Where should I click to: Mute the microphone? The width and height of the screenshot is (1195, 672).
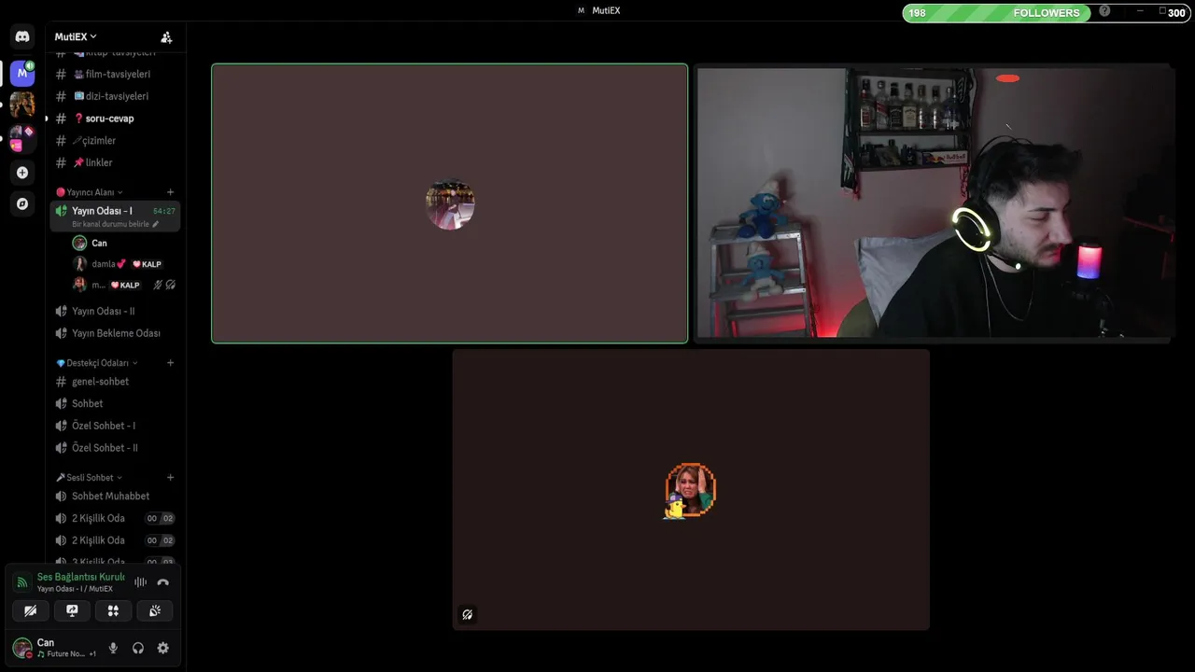tap(113, 648)
